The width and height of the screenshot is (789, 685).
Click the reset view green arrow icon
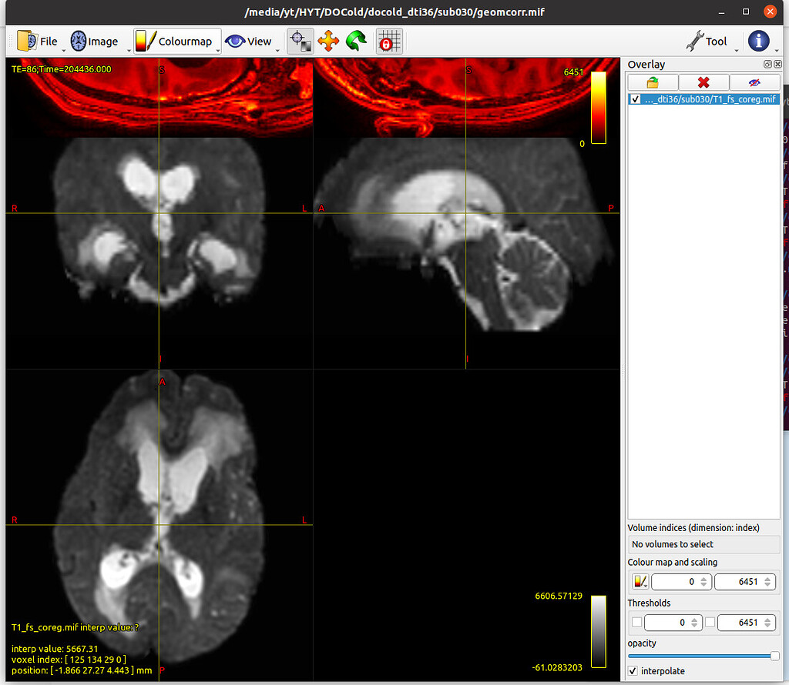[x=354, y=41]
